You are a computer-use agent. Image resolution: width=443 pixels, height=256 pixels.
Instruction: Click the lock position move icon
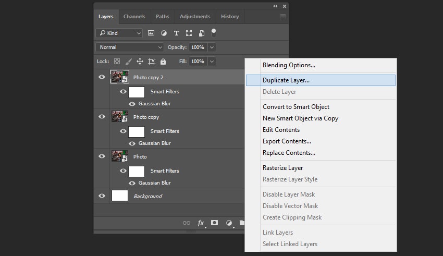[x=140, y=62]
